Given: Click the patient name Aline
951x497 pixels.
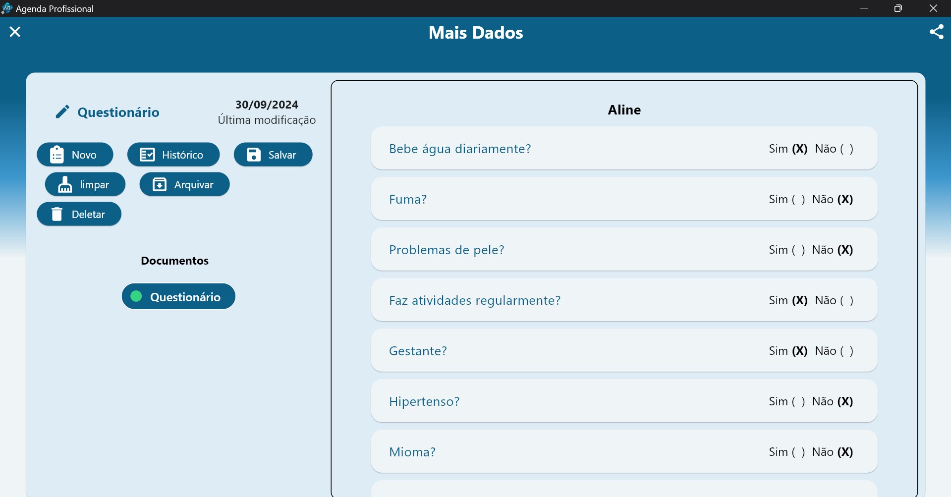Looking at the screenshot, I should coord(624,110).
